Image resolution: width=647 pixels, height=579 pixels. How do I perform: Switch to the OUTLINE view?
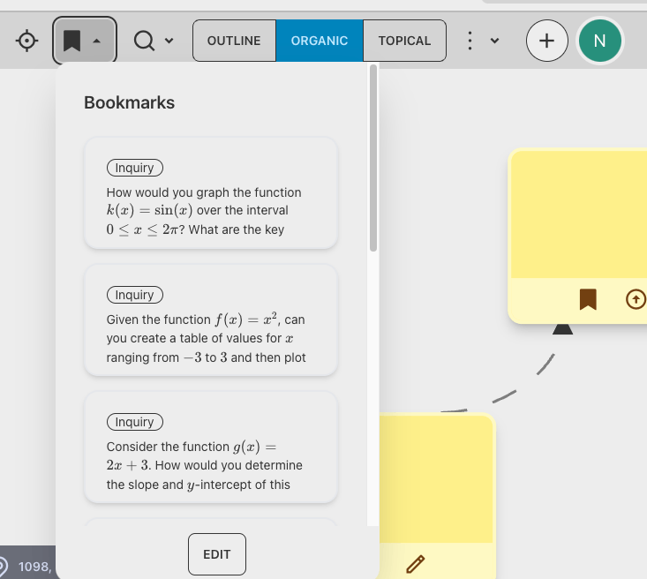coord(234,41)
